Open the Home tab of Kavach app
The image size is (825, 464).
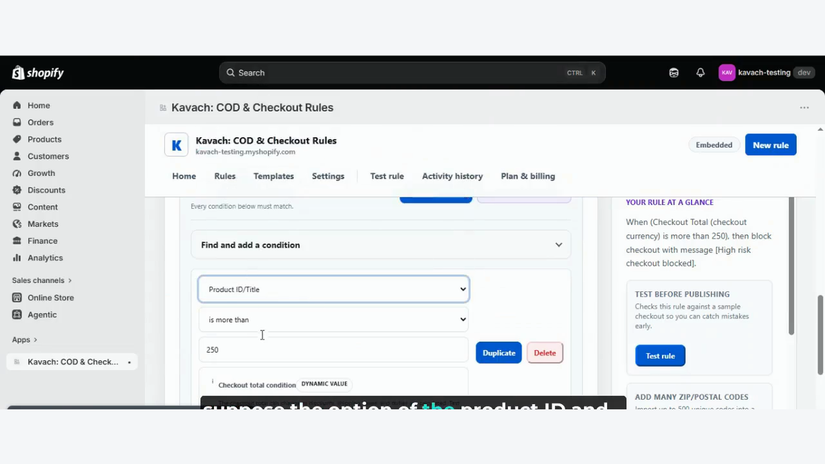(x=184, y=176)
